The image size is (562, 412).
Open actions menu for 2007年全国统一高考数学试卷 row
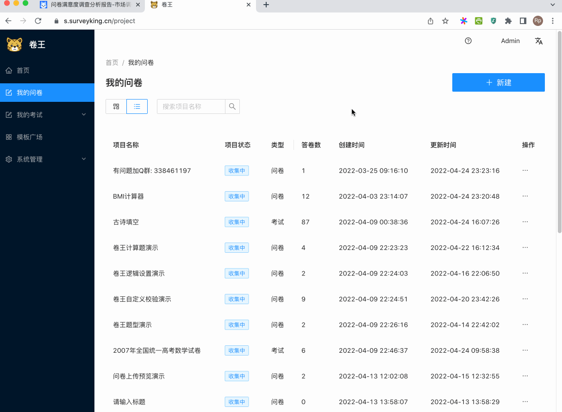click(x=525, y=350)
